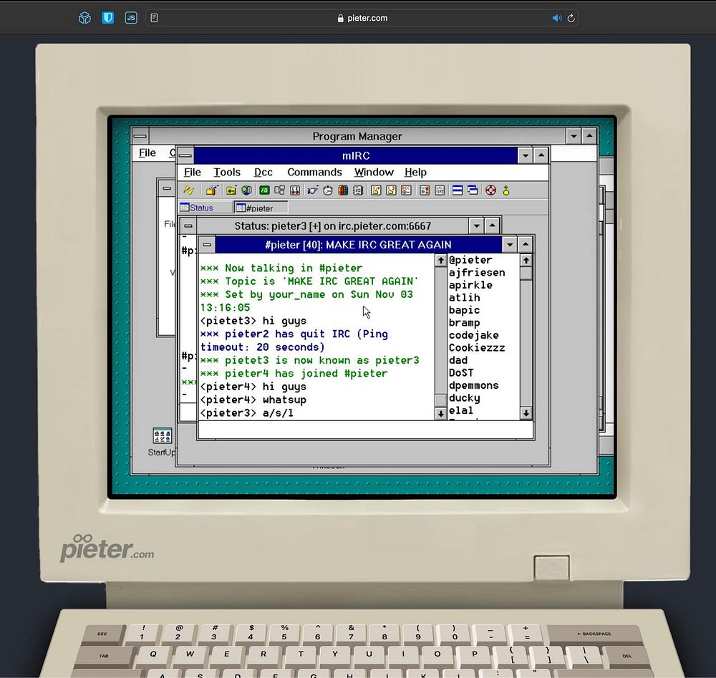Image resolution: width=716 pixels, height=678 pixels.
Task: Click the pieter.com browser address bar
Action: [x=362, y=18]
